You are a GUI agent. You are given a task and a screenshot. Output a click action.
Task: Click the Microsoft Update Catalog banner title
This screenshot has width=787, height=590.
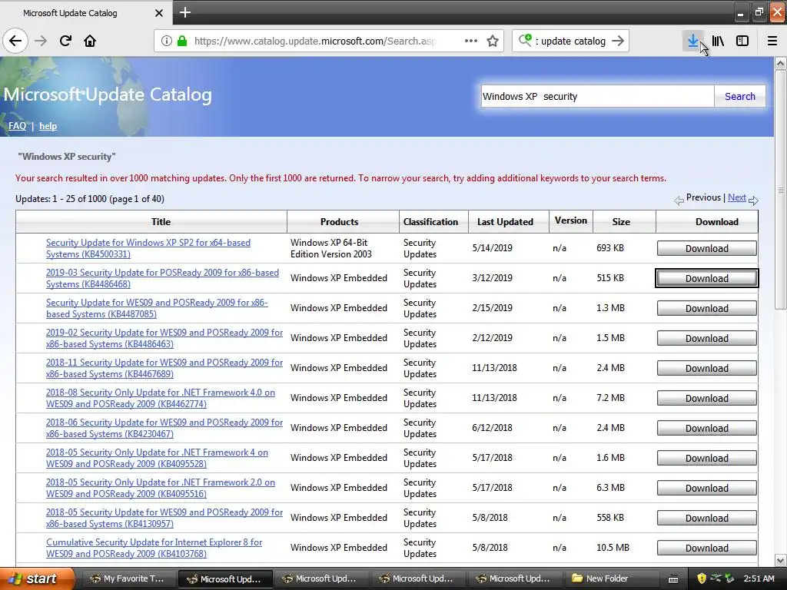(108, 94)
